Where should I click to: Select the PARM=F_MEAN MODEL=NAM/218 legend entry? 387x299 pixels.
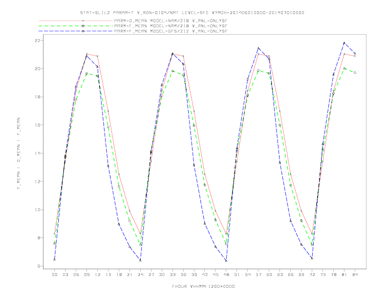(x=171, y=26)
